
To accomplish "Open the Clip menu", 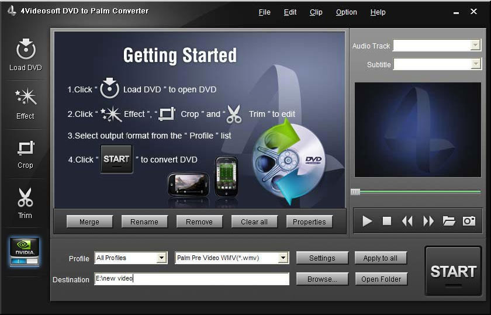I will pos(316,12).
